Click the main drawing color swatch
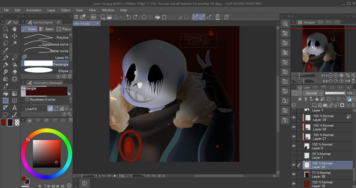This screenshot has height=188, width=356. (x=3, y=122)
